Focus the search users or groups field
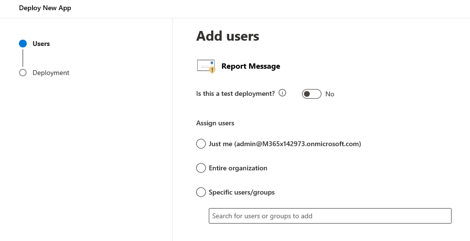Image resolution: width=470 pixels, height=241 pixels. point(330,216)
